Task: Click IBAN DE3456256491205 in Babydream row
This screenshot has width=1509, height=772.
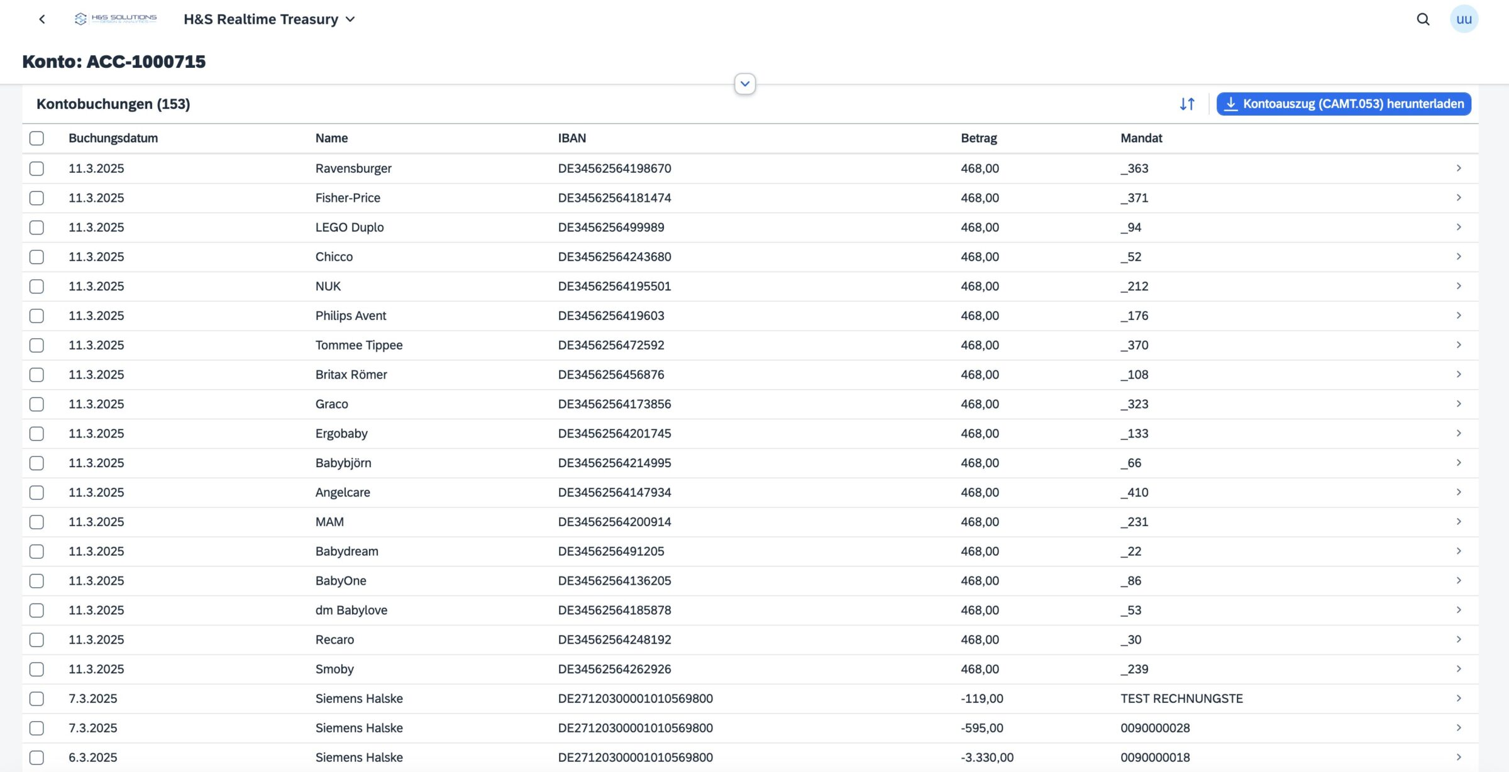Action: pyautogui.click(x=611, y=551)
